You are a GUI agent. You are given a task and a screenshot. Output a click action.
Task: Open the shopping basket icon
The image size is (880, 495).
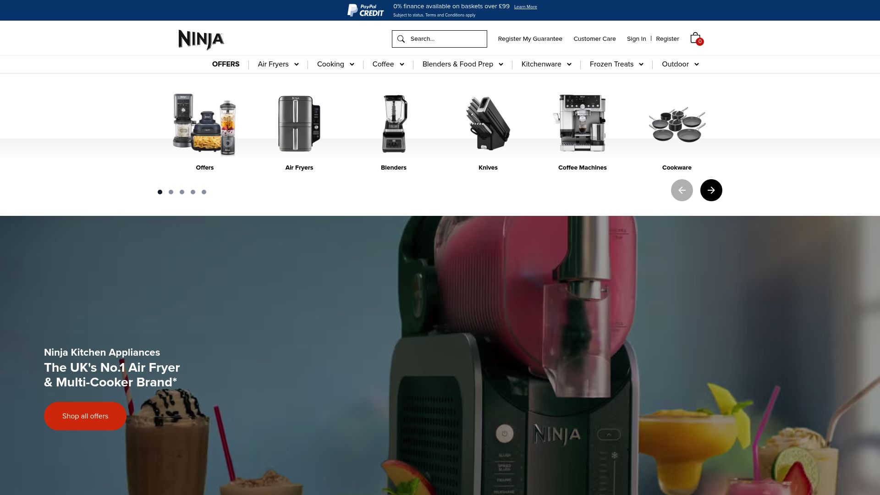(696, 38)
